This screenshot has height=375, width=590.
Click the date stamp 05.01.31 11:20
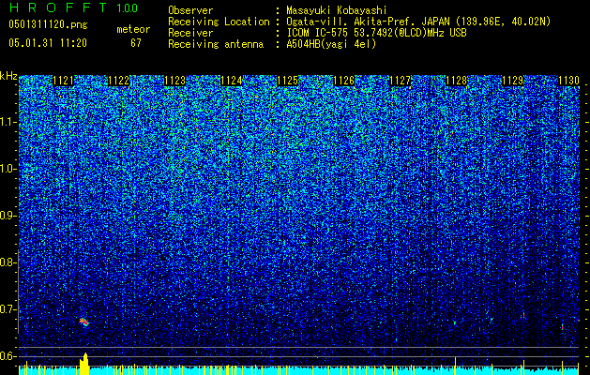(x=48, y=43)
